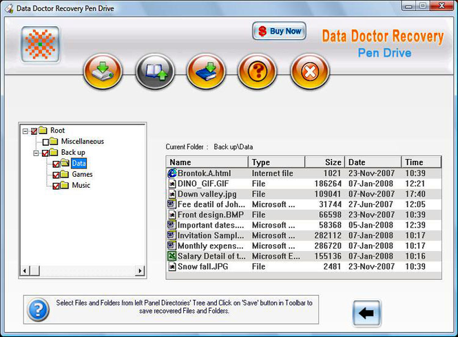The width and height of the screenshot is (458, 337).
Task: Sort files by the Date column header
Action: click(373, 162)
